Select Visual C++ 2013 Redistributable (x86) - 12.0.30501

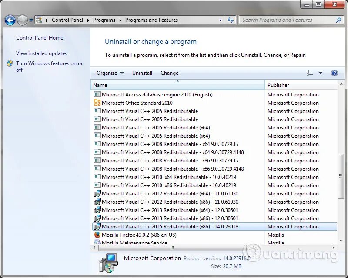point(170,218)
